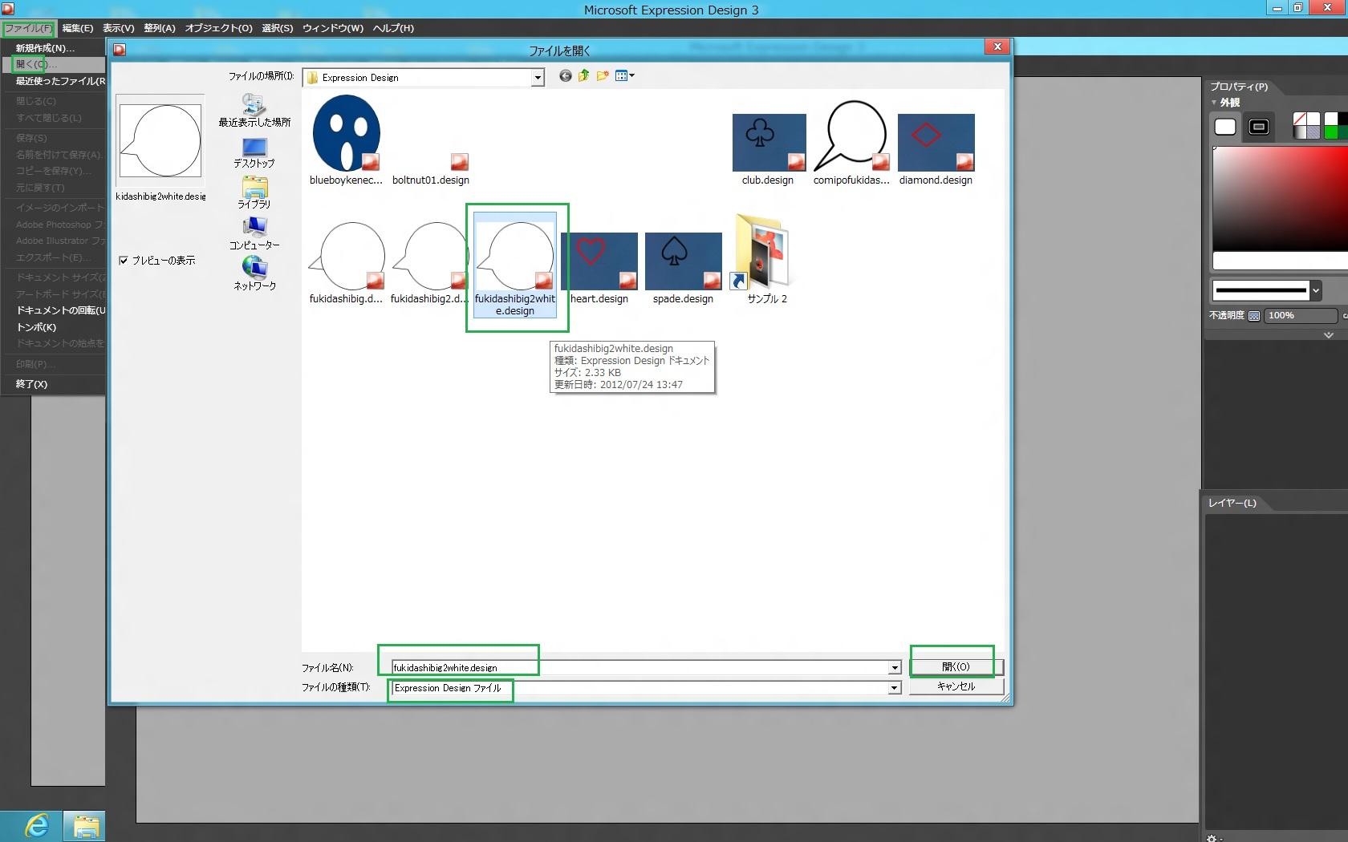Go to デスクトップ in places bar

254,152
